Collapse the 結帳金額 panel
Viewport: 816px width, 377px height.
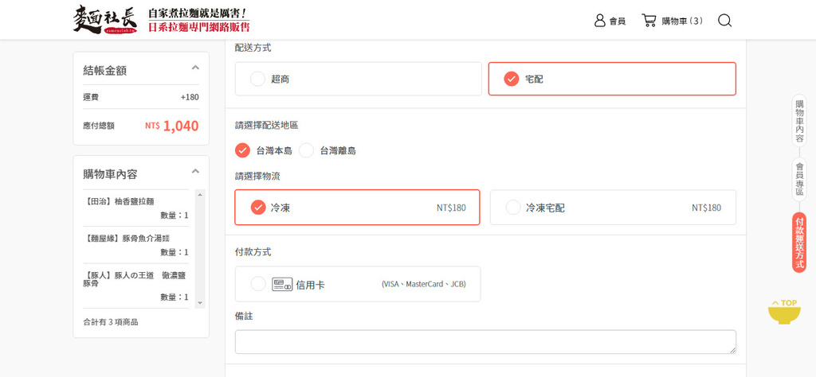tap(195, 68)
